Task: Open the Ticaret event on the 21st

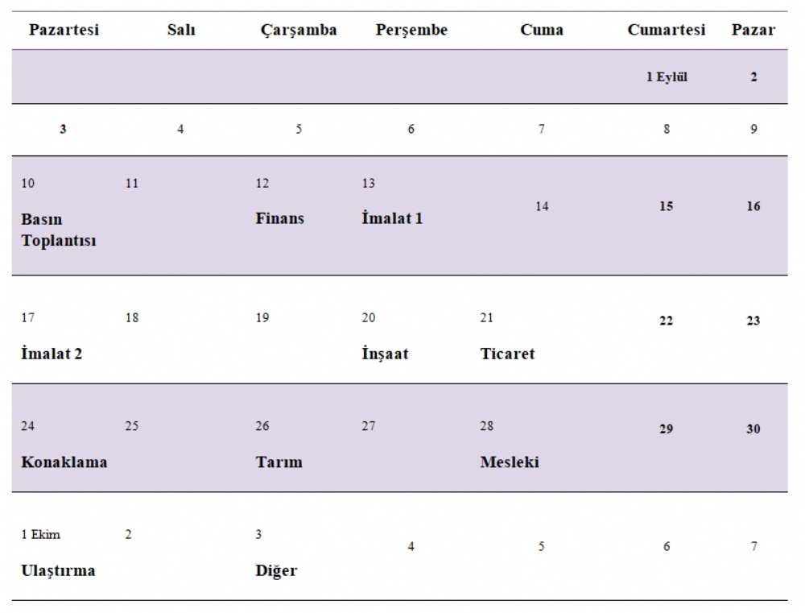Action: coord(507,354)
